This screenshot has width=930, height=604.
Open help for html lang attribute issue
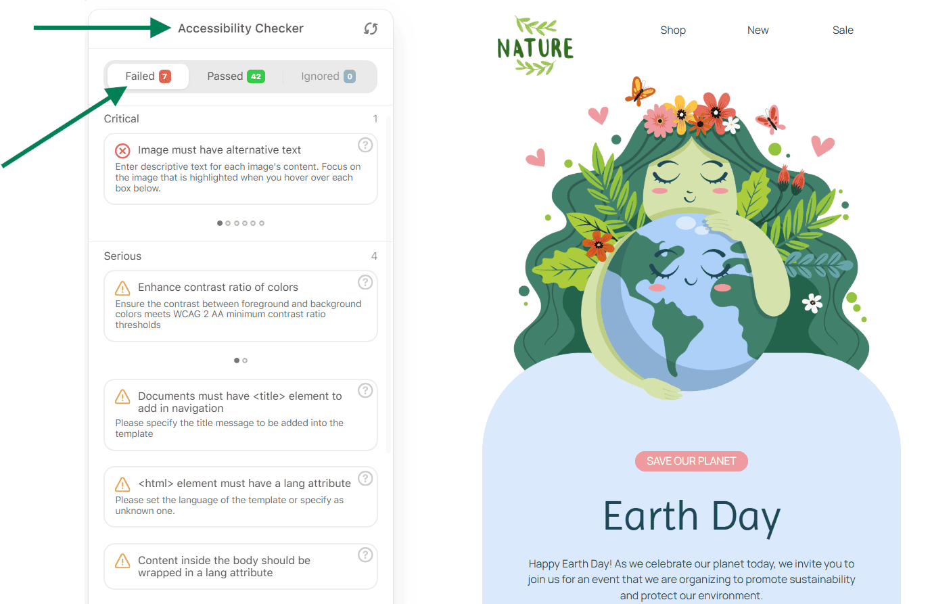tap(365, 478)
